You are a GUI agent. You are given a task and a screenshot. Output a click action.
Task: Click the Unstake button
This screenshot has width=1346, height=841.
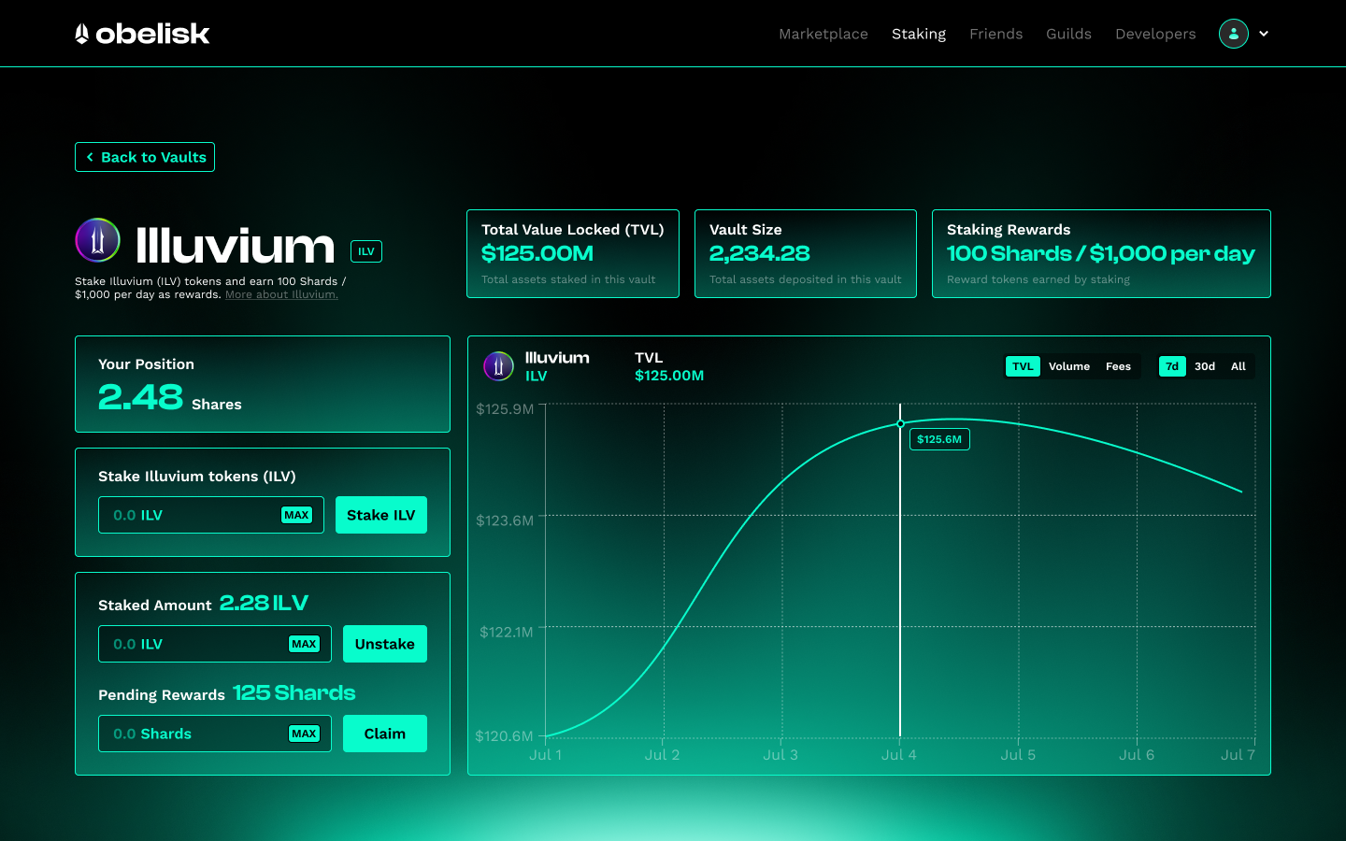pyautogui.click(x=385, y=644)
